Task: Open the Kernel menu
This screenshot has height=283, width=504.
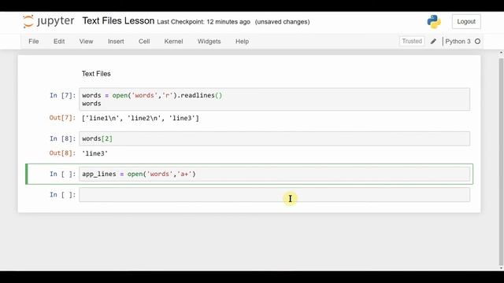Action: pyautogui.click(x=173, y=42)
